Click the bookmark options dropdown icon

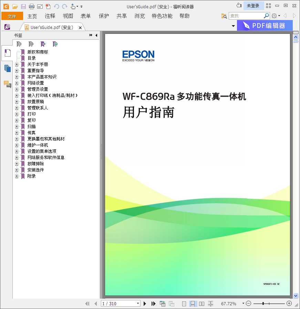point(55,44)
